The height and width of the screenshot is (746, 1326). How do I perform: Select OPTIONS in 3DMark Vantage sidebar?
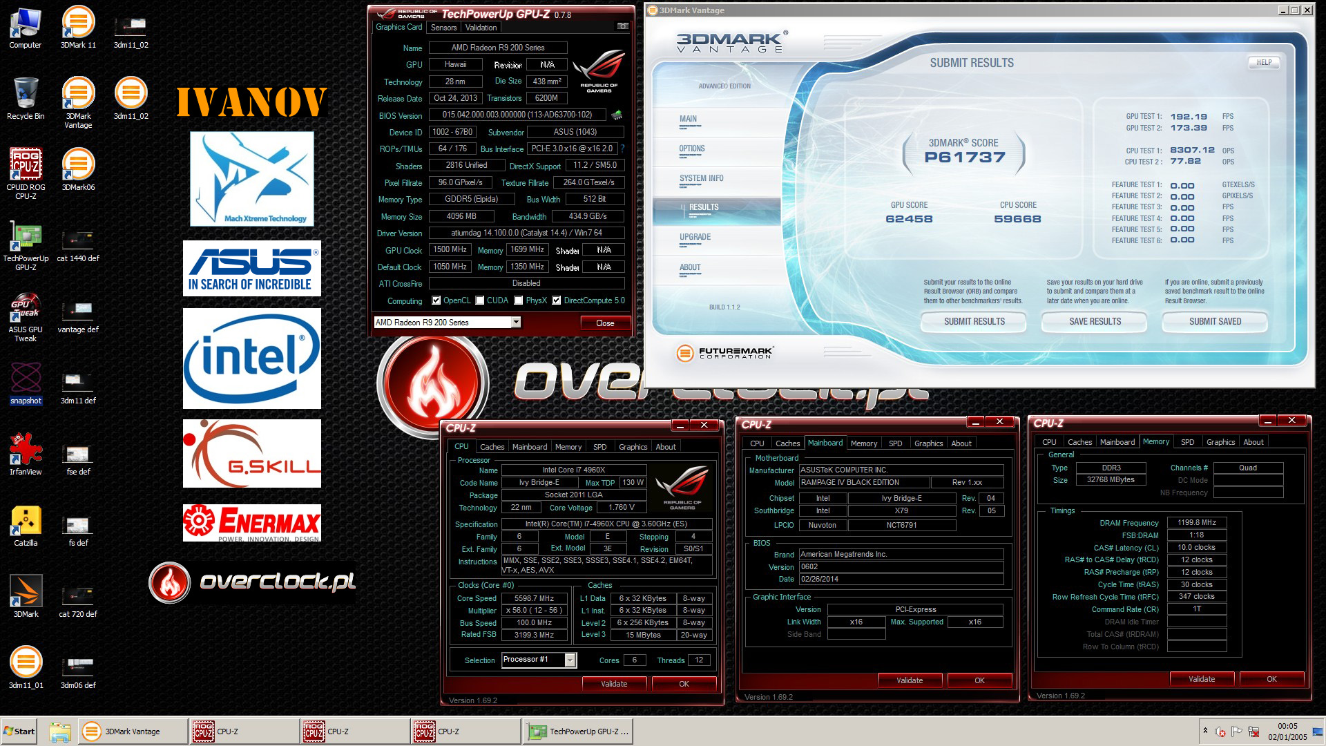[692, 149]
